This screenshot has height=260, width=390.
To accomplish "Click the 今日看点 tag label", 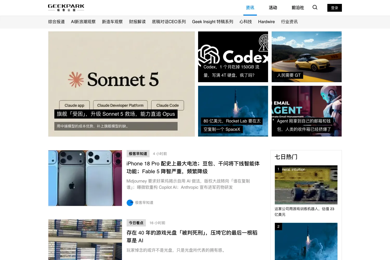I will (136, 223).
